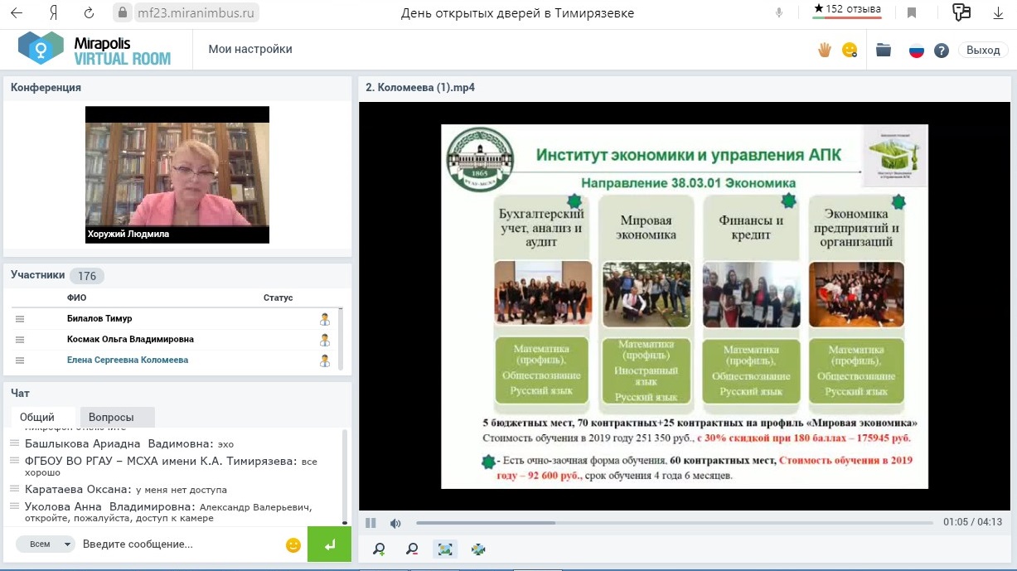Open emoji picker in chat input
Screen dimensions: 1017x571
(x=293, y=544)
